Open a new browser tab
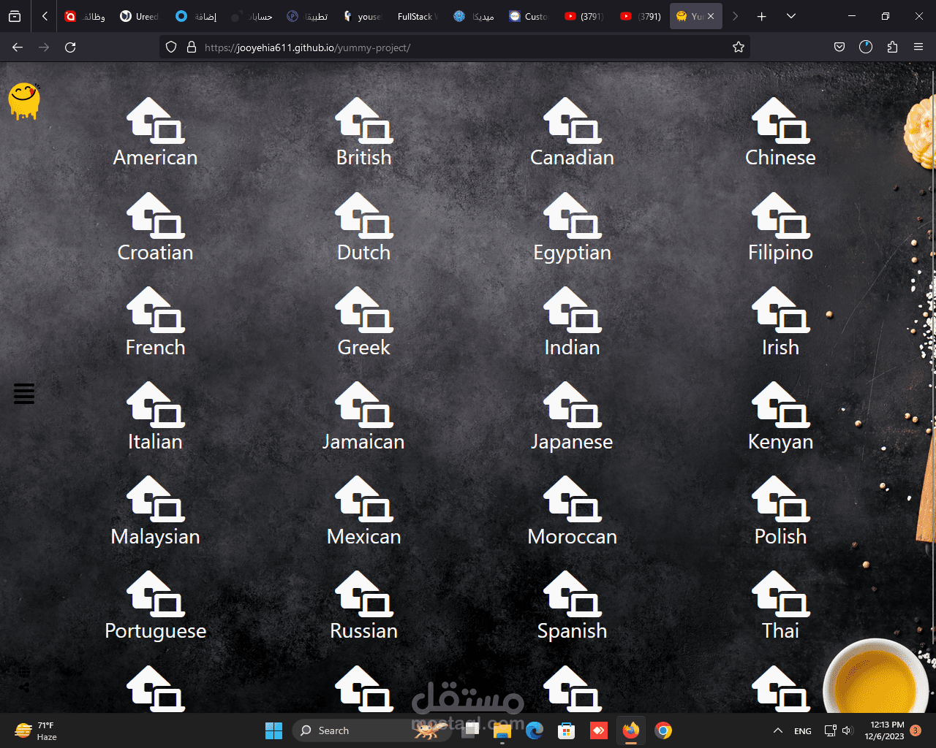936x748 pixels. [761, 16]
